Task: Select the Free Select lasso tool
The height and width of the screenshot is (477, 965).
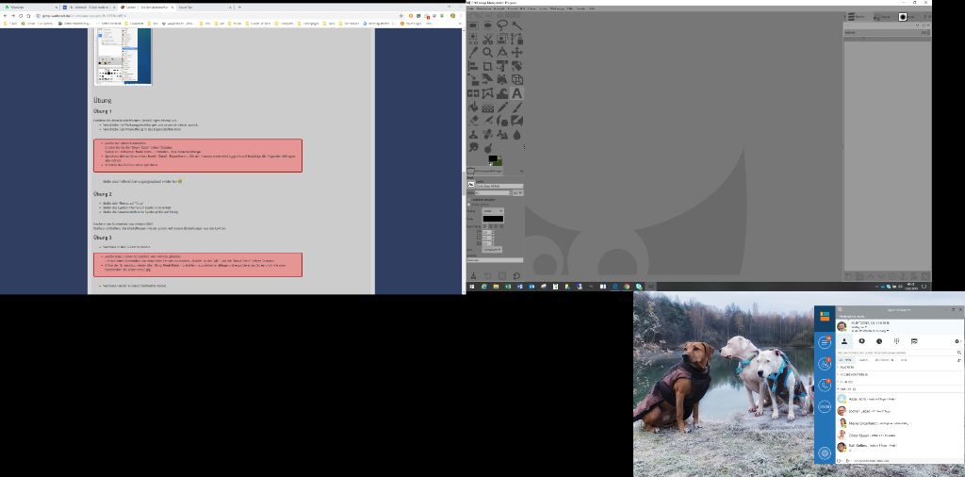Action: [502, 25]
